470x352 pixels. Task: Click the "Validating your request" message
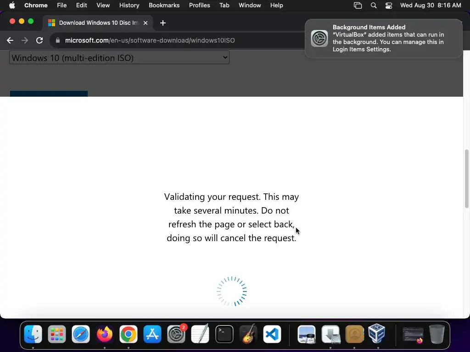pyautogui.click(x=231, y=217)
